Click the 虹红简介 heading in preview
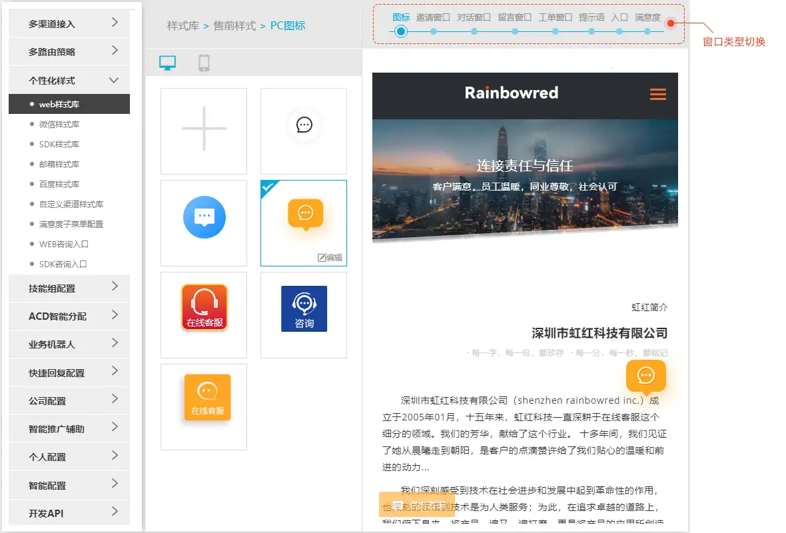The height and width of the screenshot is (533, 786). pos(649,307)
